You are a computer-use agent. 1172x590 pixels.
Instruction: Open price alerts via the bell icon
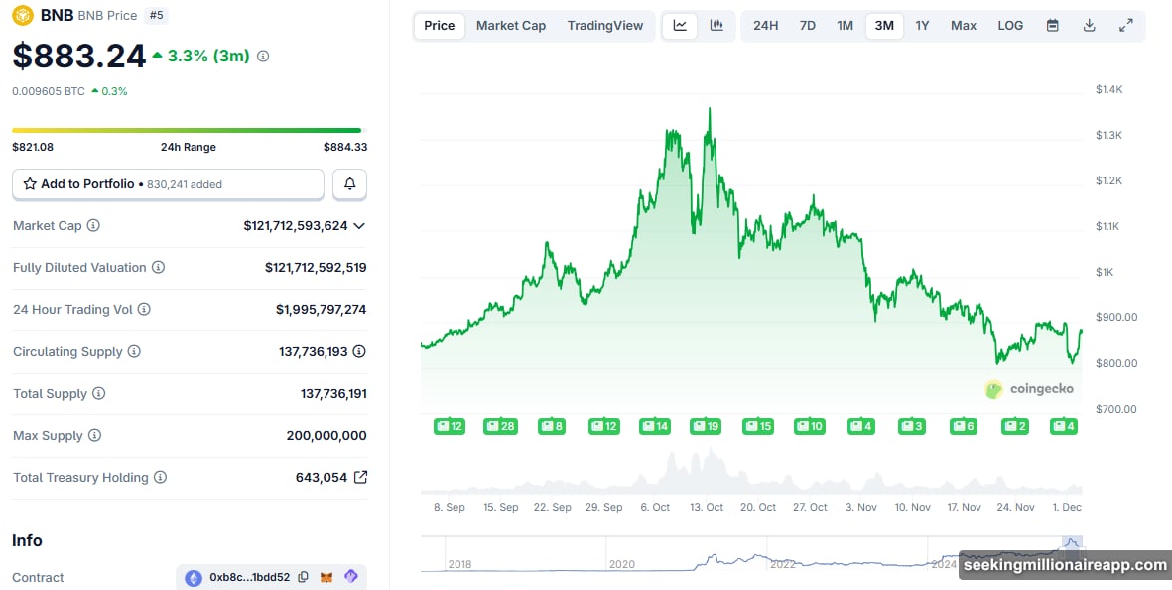pyautogui.click(x=349, y=184)
